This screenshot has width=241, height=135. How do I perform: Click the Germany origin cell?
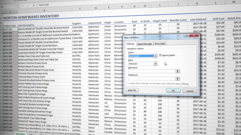109,117
